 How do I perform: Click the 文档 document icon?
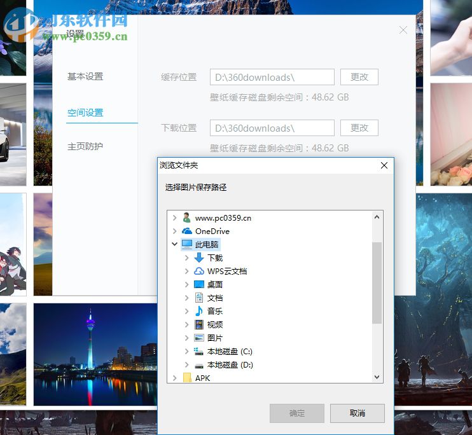(x=199, y=298)
